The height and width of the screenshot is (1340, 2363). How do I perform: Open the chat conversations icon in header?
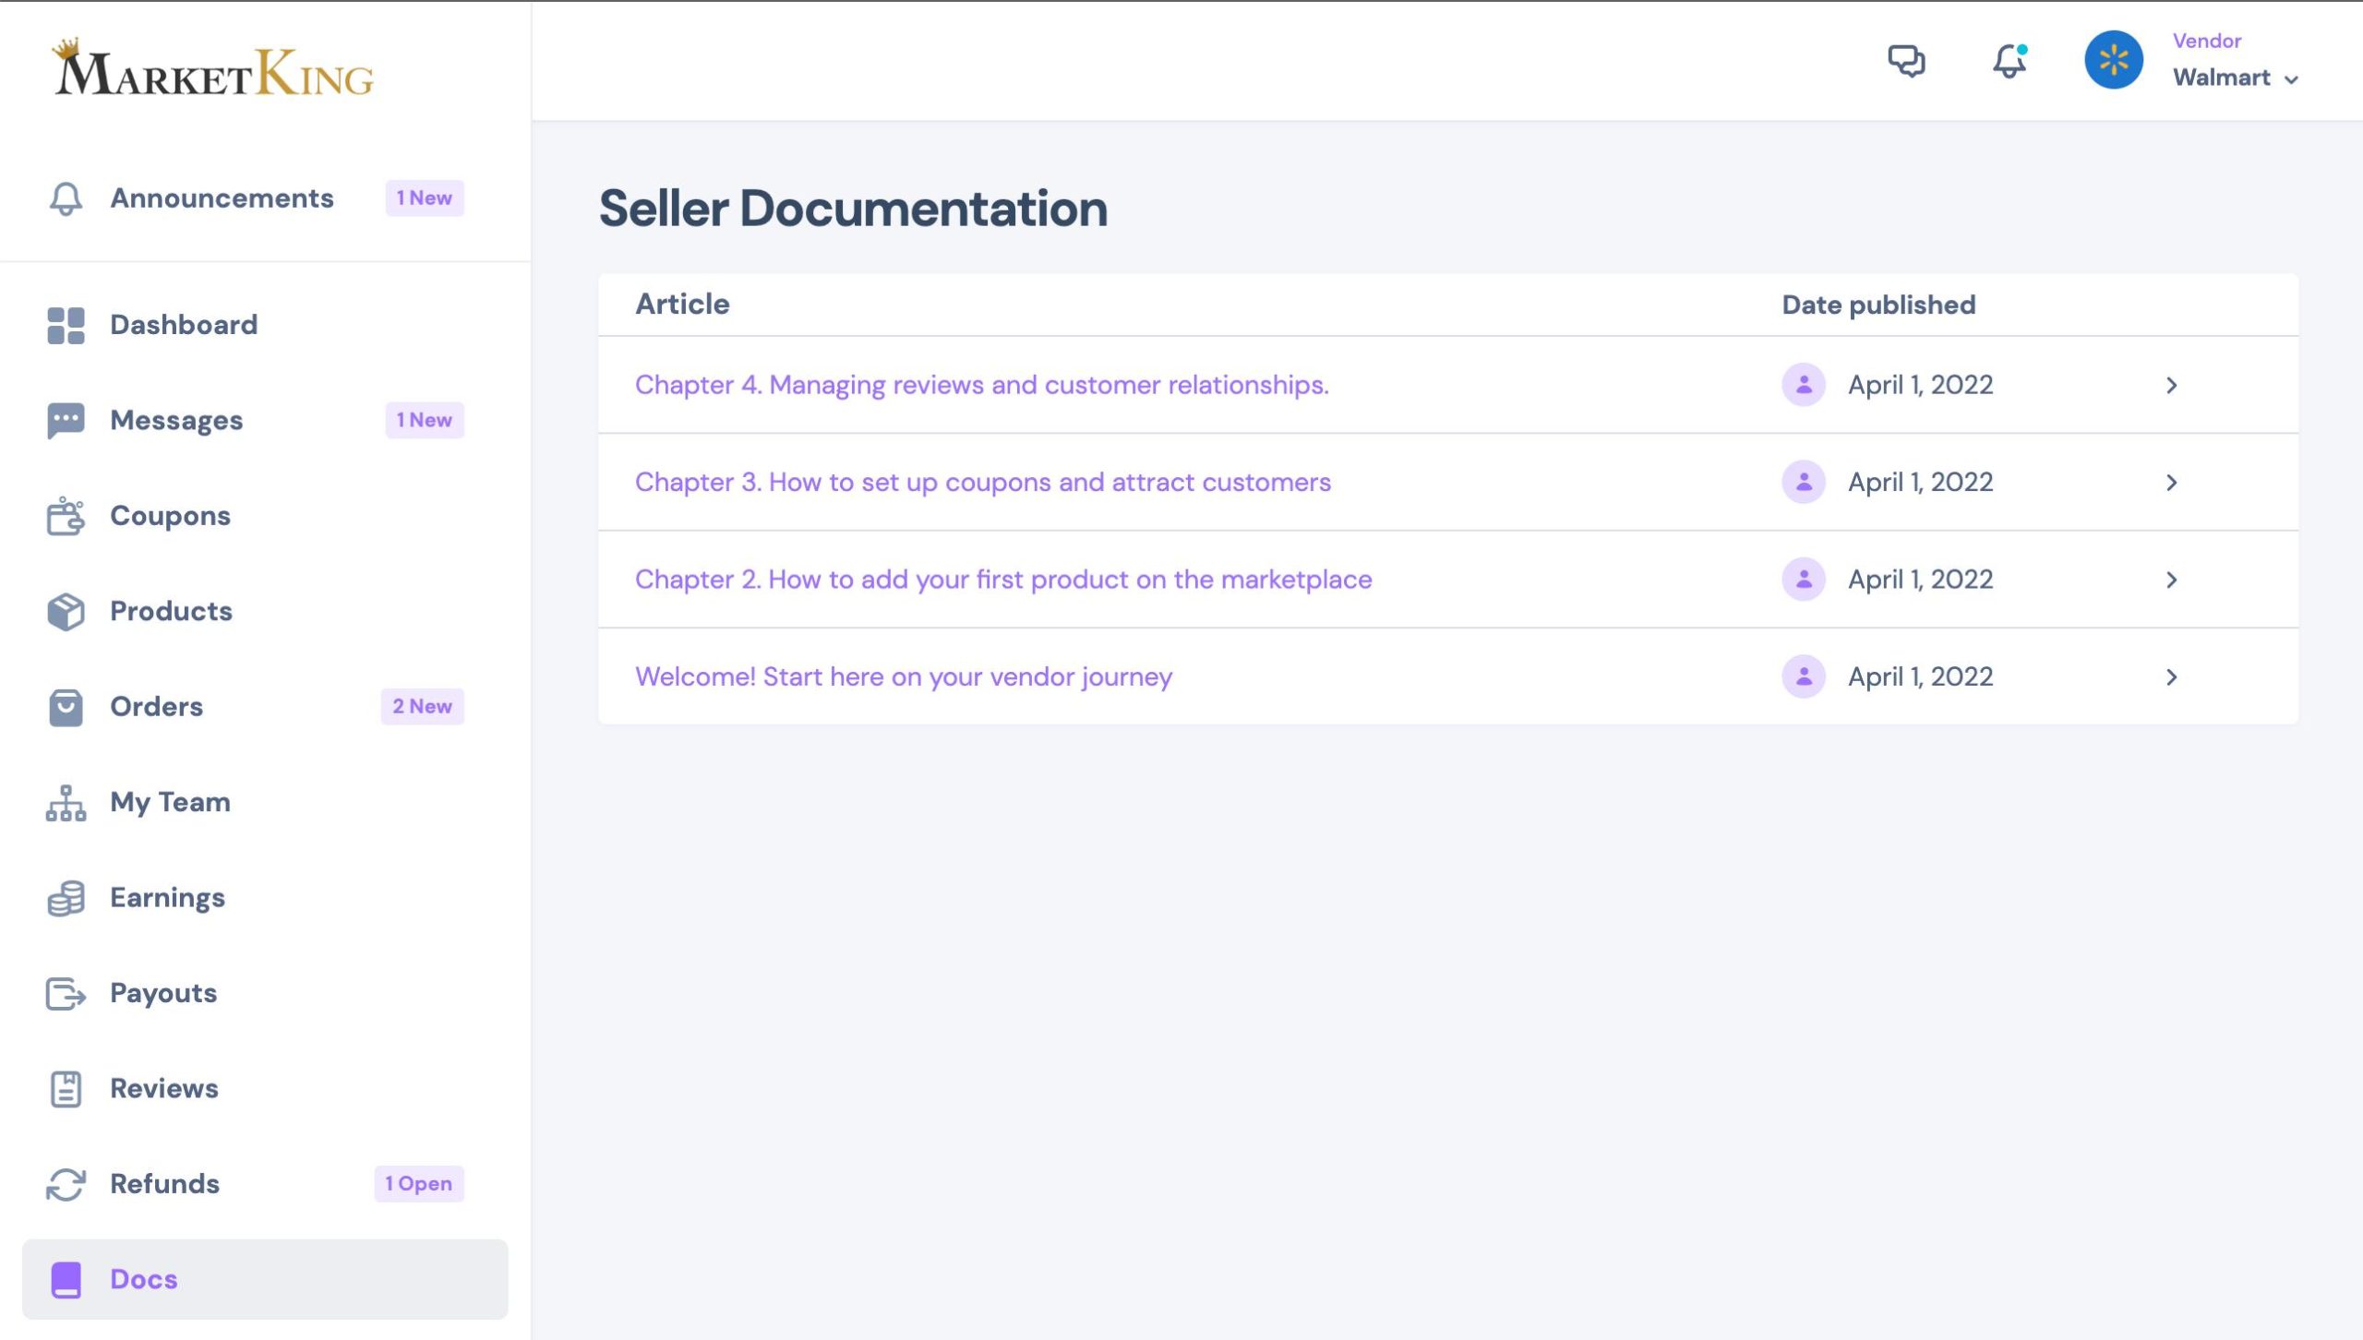pyautogui.click(x=1906, y=61)
